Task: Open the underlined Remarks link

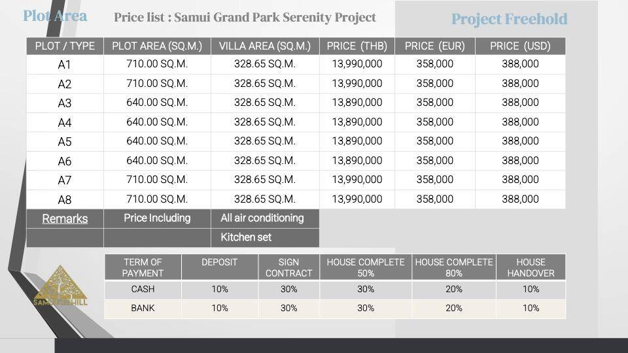Action: 65,219
